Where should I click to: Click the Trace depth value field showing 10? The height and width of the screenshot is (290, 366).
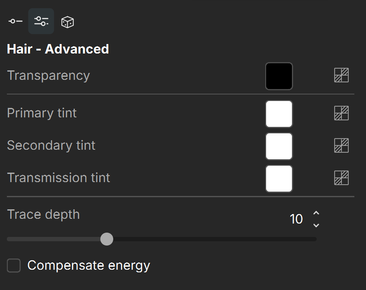[x=296, y=219]
